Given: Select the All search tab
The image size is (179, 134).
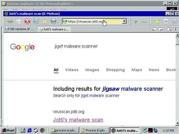Looking at the screenshot, I should [56, 70].
